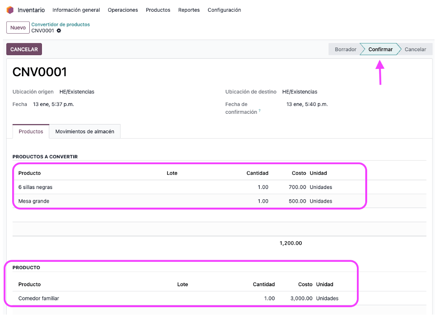The height and width of the screenshot is (315, 436).
Task: Click the Mesa grande product row
Action: (x=34, y=201)
